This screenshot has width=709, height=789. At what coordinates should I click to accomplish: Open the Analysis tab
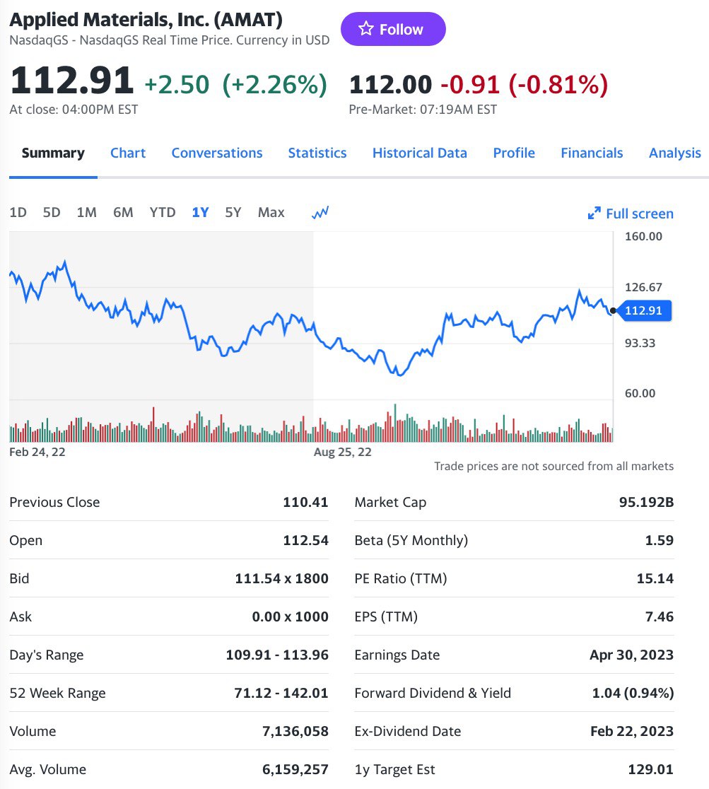[674, 153]
